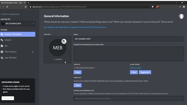Focus the Description text area
187x105 pixels.
129,54
